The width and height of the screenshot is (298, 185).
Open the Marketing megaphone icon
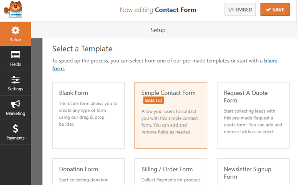click(15, 104)
